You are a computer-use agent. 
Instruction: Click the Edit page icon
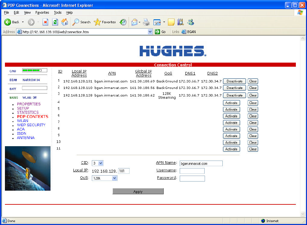pyautogui.click(x=157, y=22)
